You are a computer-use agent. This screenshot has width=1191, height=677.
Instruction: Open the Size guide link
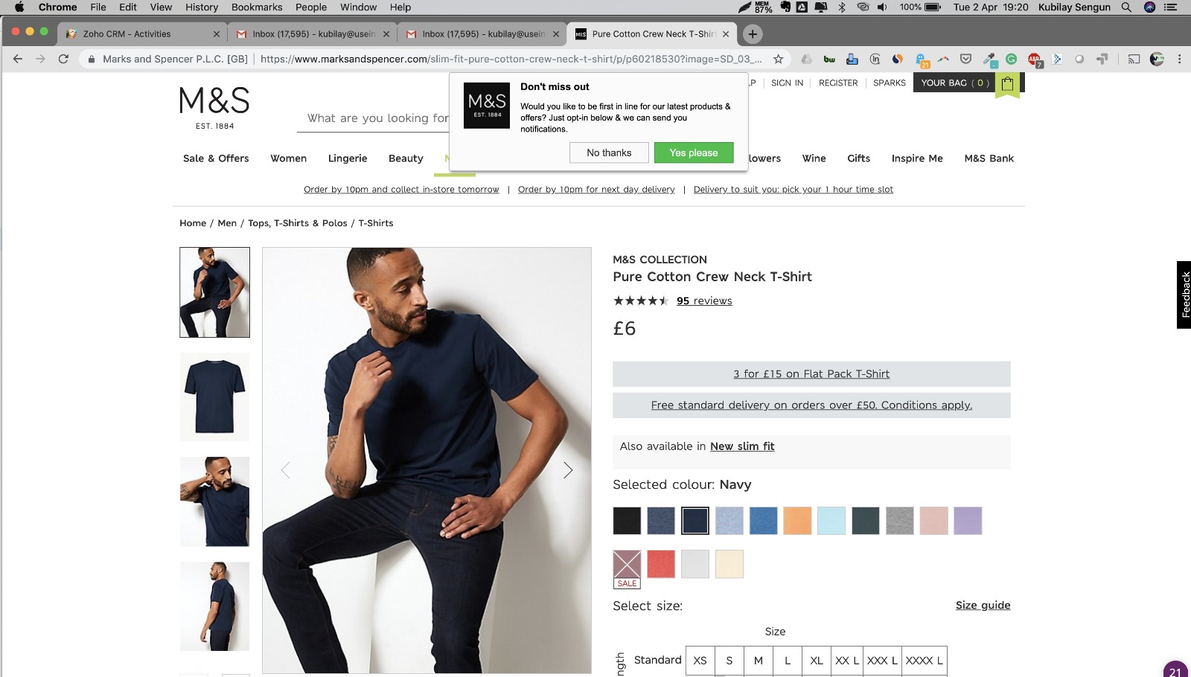[x=983, y=606]
